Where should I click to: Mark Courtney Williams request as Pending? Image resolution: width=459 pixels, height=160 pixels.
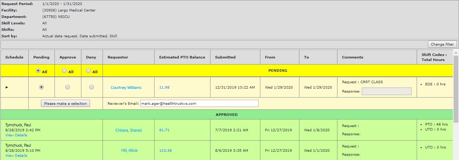pyautogui.click(x=42, y=87)
